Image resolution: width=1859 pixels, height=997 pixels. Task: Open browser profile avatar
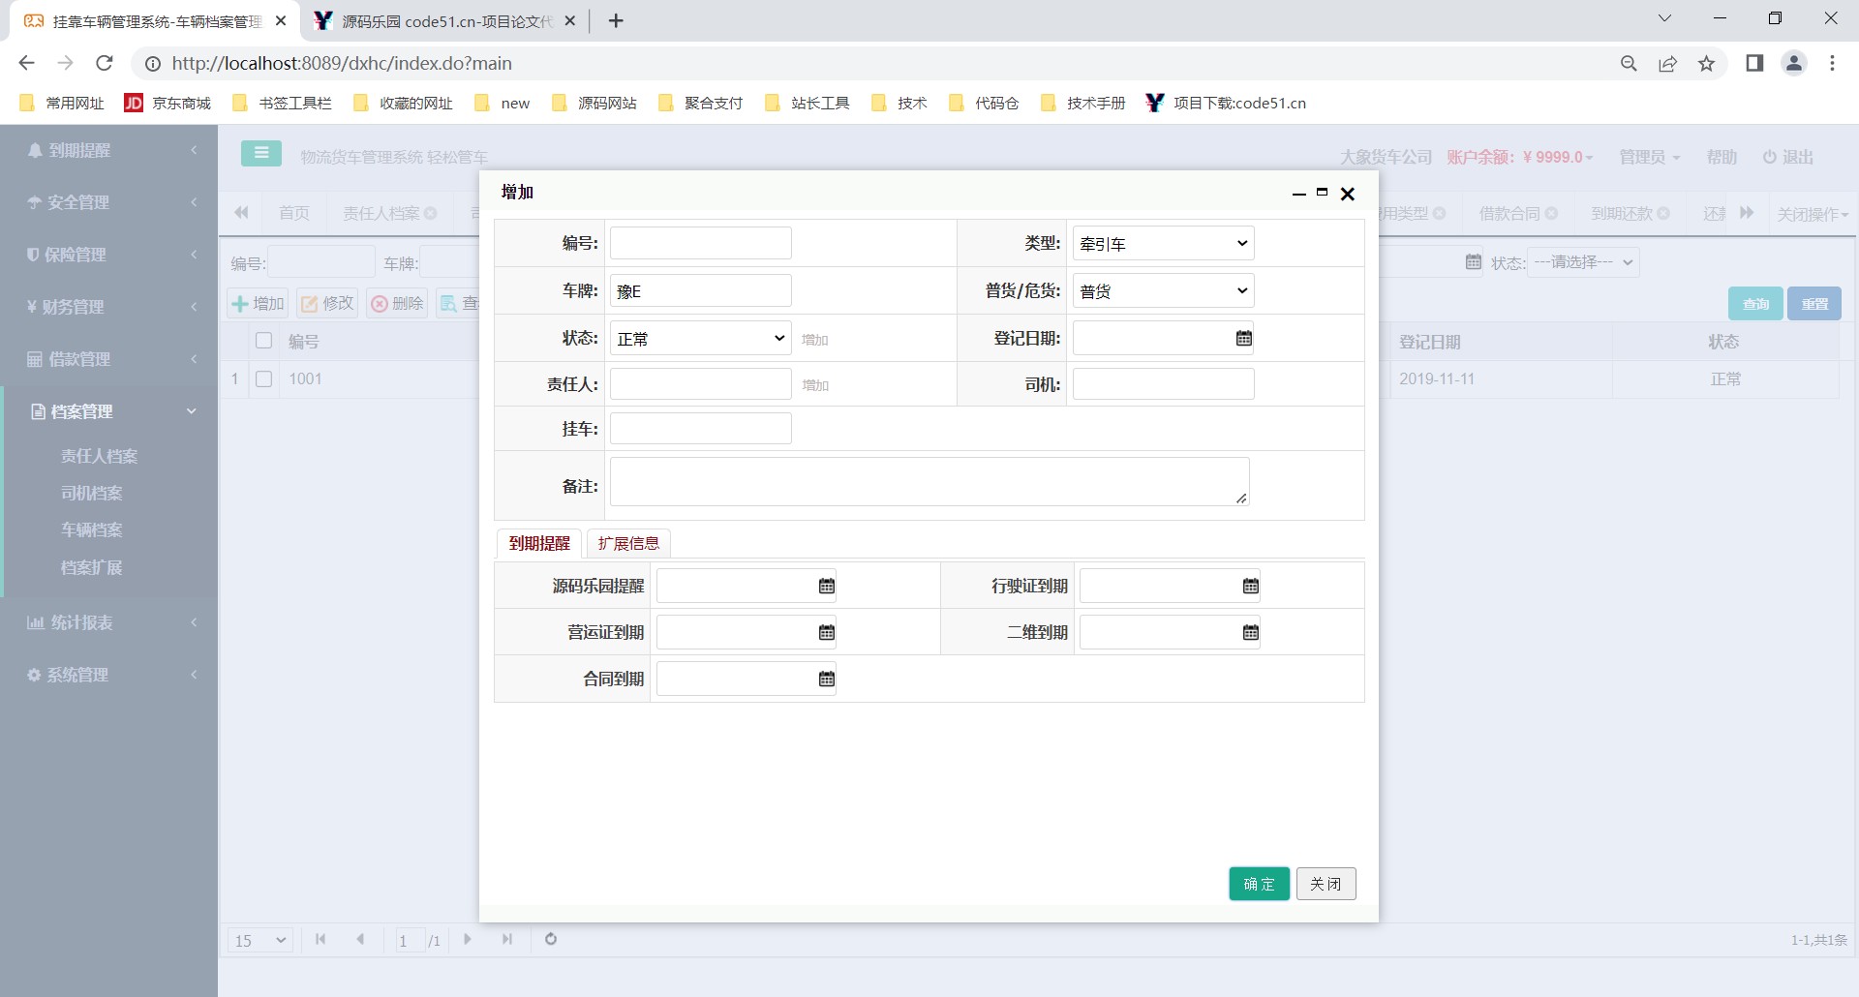tap(1794, 63)
